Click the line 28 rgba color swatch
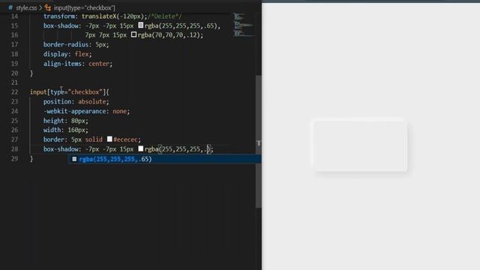The image size is (480, 270). coord(140,148)
